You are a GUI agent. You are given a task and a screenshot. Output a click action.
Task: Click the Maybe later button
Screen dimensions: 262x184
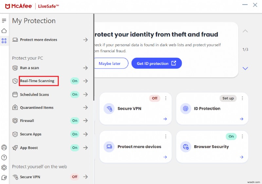pyautogui.click(x=110, y=63)
